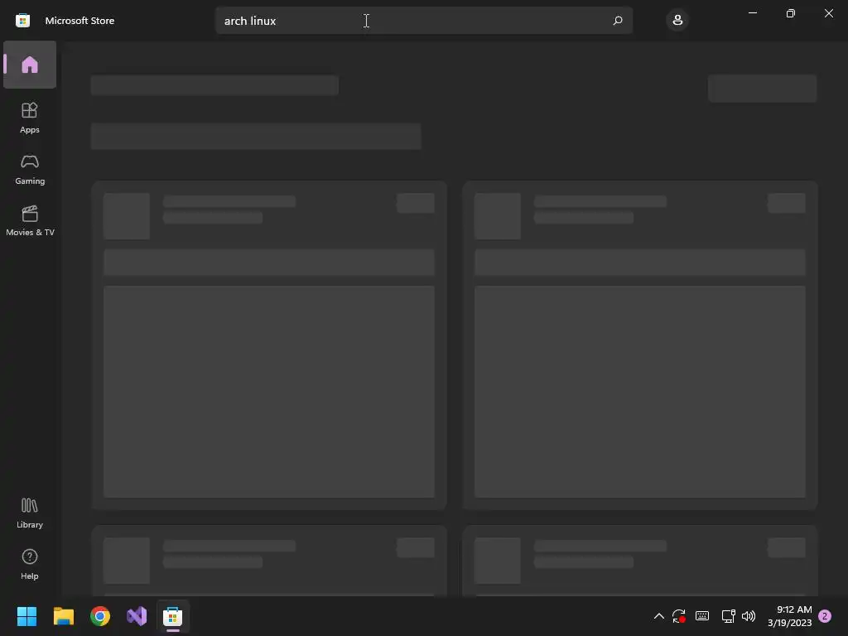Open the touch keyboard tray icon
Image resolution: width=848 pixels, height=636 pixels.
702,616
